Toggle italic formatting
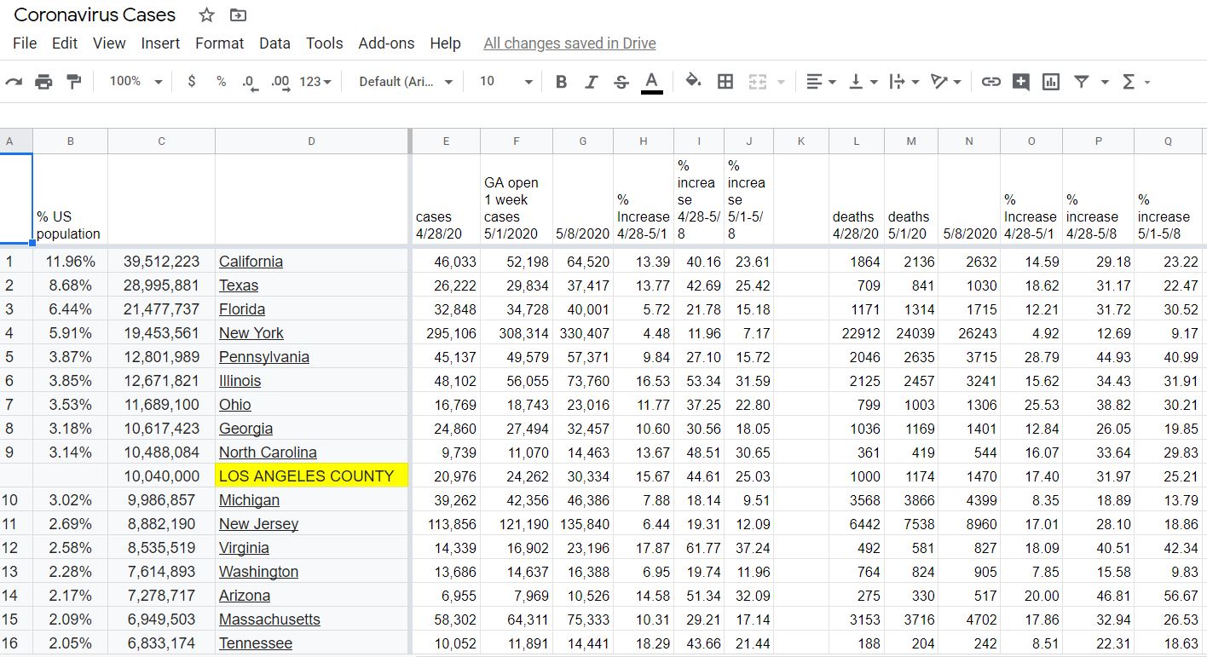This screenshot has width=1207, height=657. pyautogui.click(x=589, y=81)
